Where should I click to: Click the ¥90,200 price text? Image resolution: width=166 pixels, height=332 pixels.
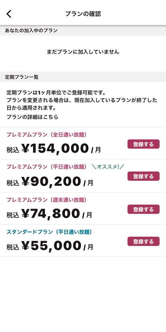pyautogui.click(x=51, y=181)
